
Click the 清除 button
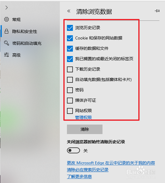pos(85,129)
